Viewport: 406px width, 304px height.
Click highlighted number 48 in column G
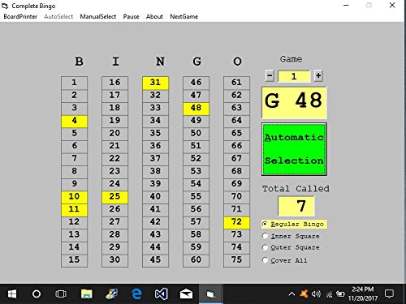click(x=196, y=109)
